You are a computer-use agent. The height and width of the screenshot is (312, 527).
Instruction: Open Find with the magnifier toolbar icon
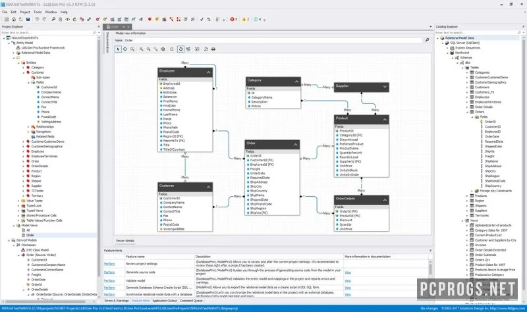tap(53, 19)
